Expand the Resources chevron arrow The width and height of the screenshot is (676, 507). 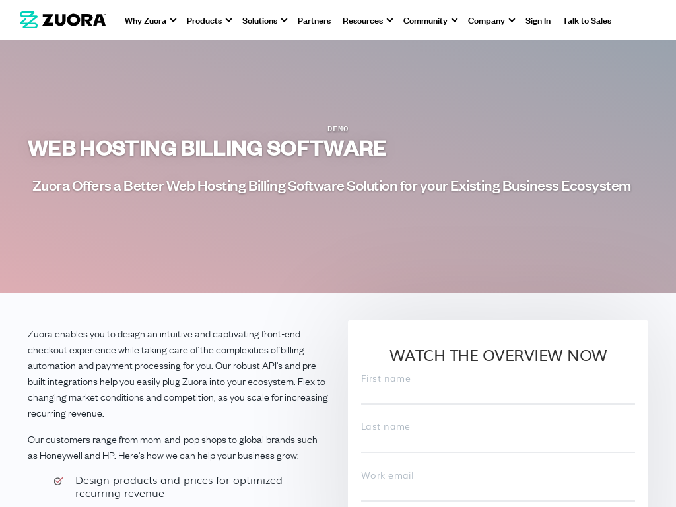click(389, 20)
